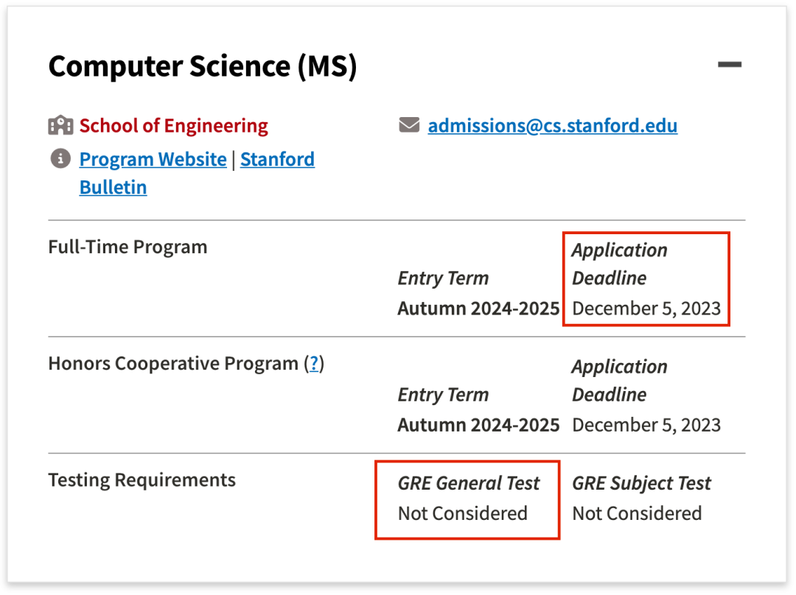Screen dimensions: 796x595
Task: Click Not Considered under GRE Subject Test
Action: 637,513
